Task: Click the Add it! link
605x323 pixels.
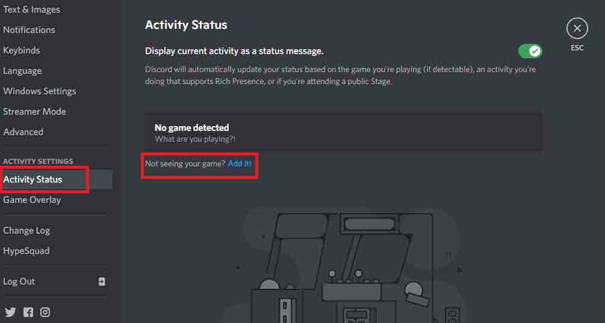Action: (239, 163)
